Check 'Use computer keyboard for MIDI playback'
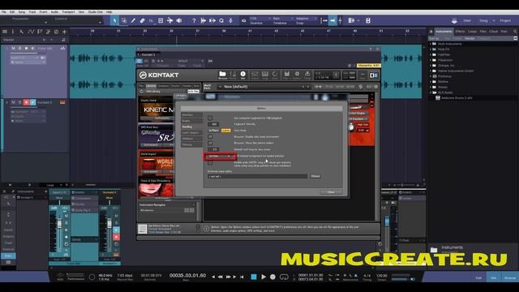Image resolution: width=519 pixels, height=292 pixels. tap(210, 118)
